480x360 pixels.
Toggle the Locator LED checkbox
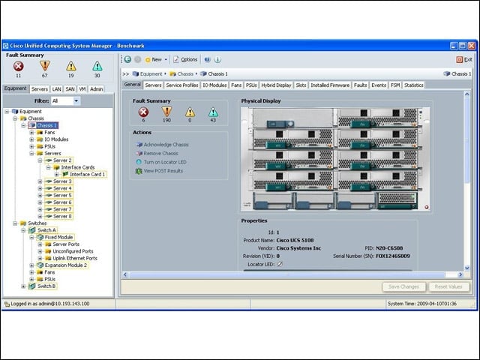280,264
